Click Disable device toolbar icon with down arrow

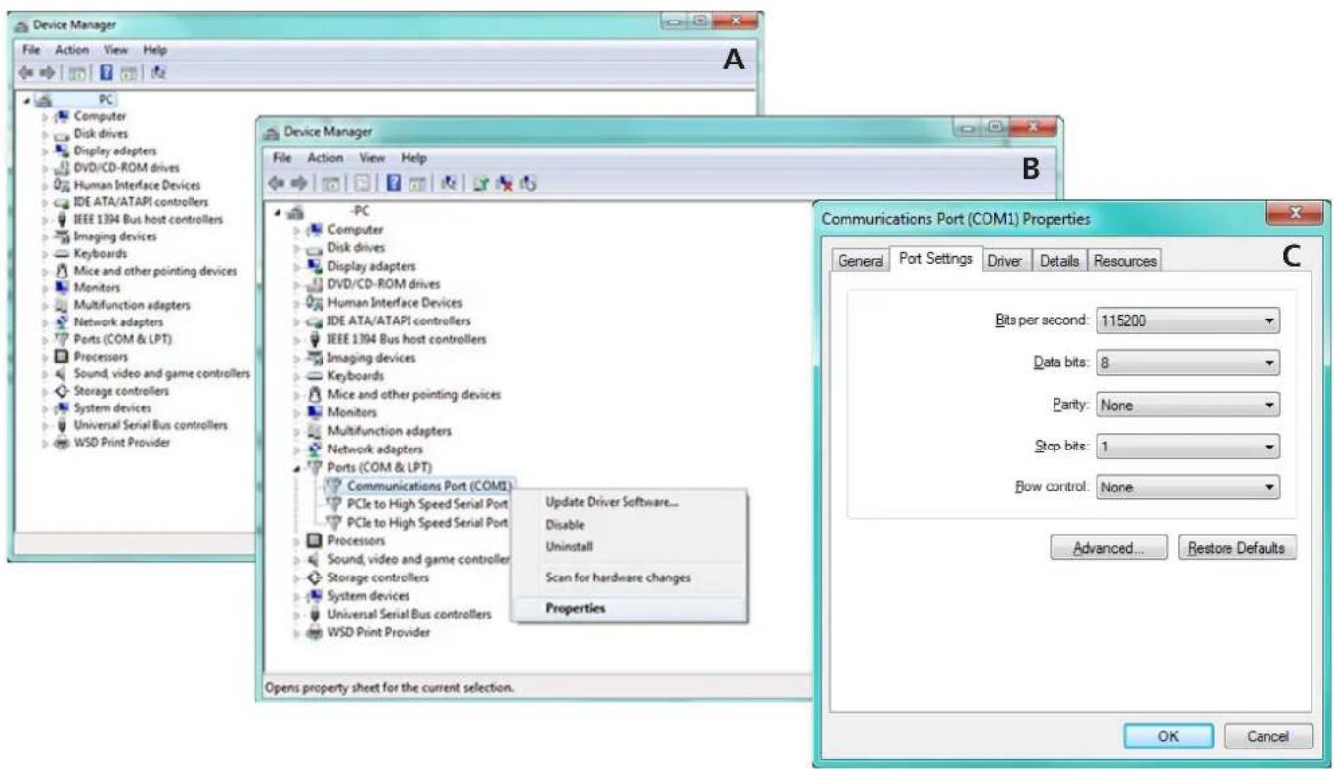529,183
